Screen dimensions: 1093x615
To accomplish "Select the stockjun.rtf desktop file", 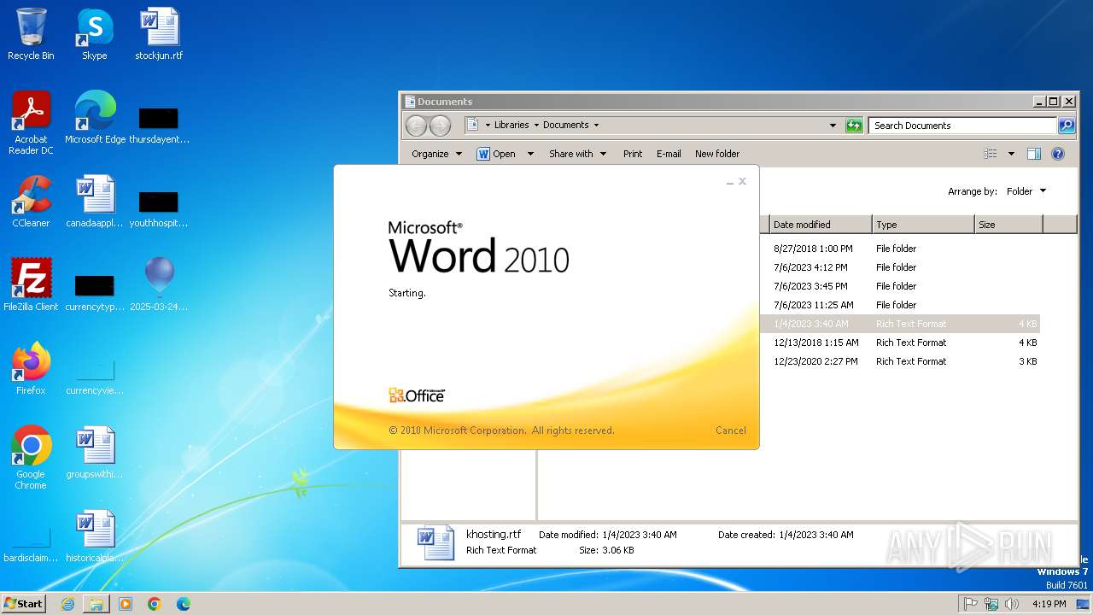I will click(x=159, y=34).
